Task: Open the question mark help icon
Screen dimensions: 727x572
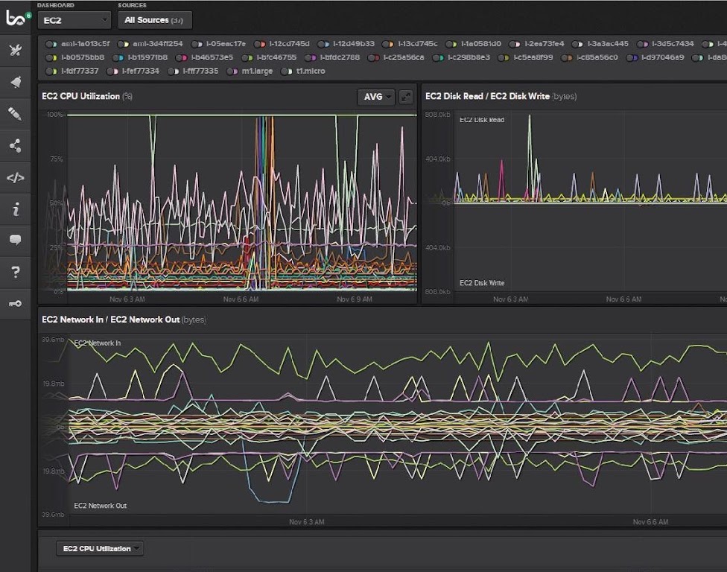Action: tap(16, 272)
